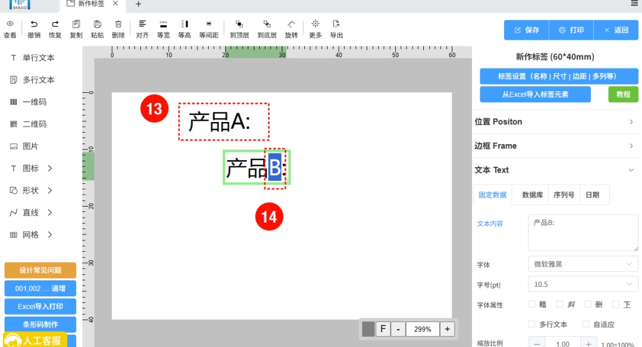The height and width of the screenshot is (347, 642).
Task: Open the 教程 tutorial button
Action: (x=623, y=94)
